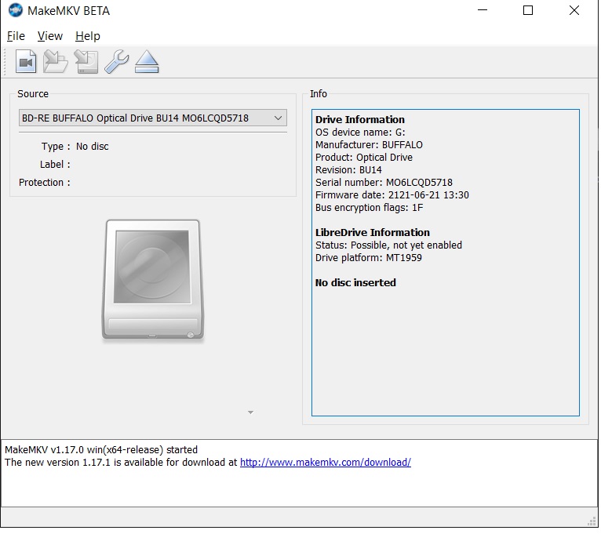
Task: Click the 'Product: Optical Drive' line
Action: click(364, 158)
